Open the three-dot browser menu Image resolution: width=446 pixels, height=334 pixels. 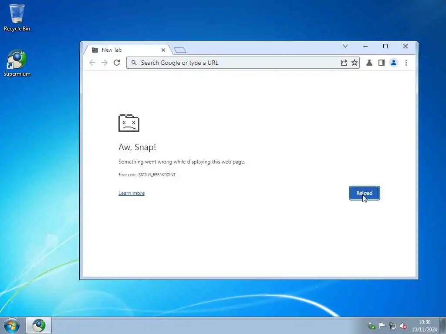(406, 63)
